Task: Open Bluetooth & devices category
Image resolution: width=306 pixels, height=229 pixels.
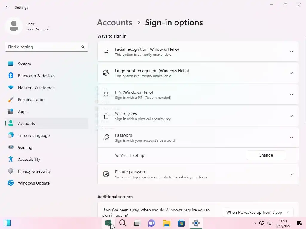Action: (x=47, y=75)
